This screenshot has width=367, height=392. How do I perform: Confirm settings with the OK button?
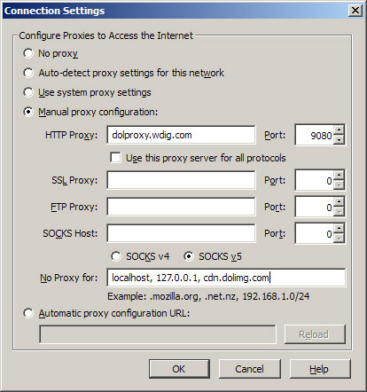click(179, 369)
